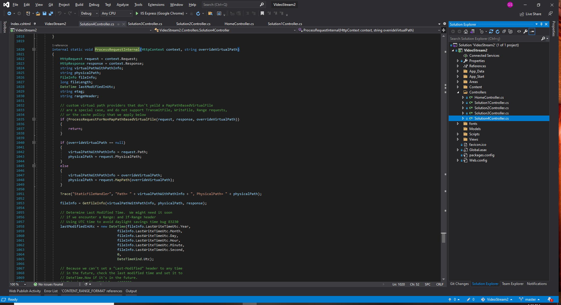Collapse the Controllers folder node
Viewport: 561px width, 305px height.
[458, 92]
